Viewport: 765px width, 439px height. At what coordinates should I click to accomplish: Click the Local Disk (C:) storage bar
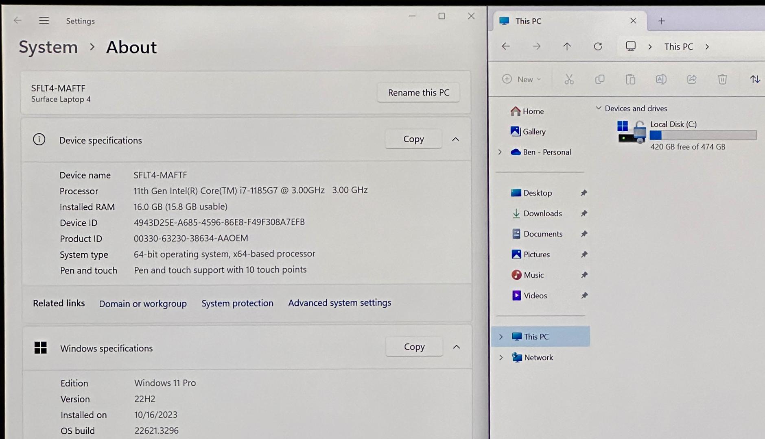tap(703, 135)
